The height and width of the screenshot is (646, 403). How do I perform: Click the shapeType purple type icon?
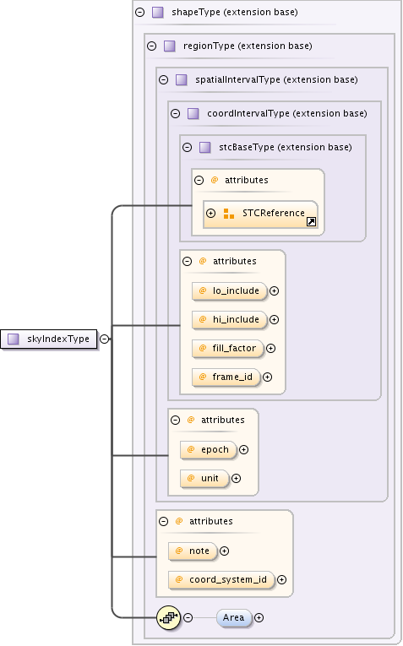tap(158, 13)
